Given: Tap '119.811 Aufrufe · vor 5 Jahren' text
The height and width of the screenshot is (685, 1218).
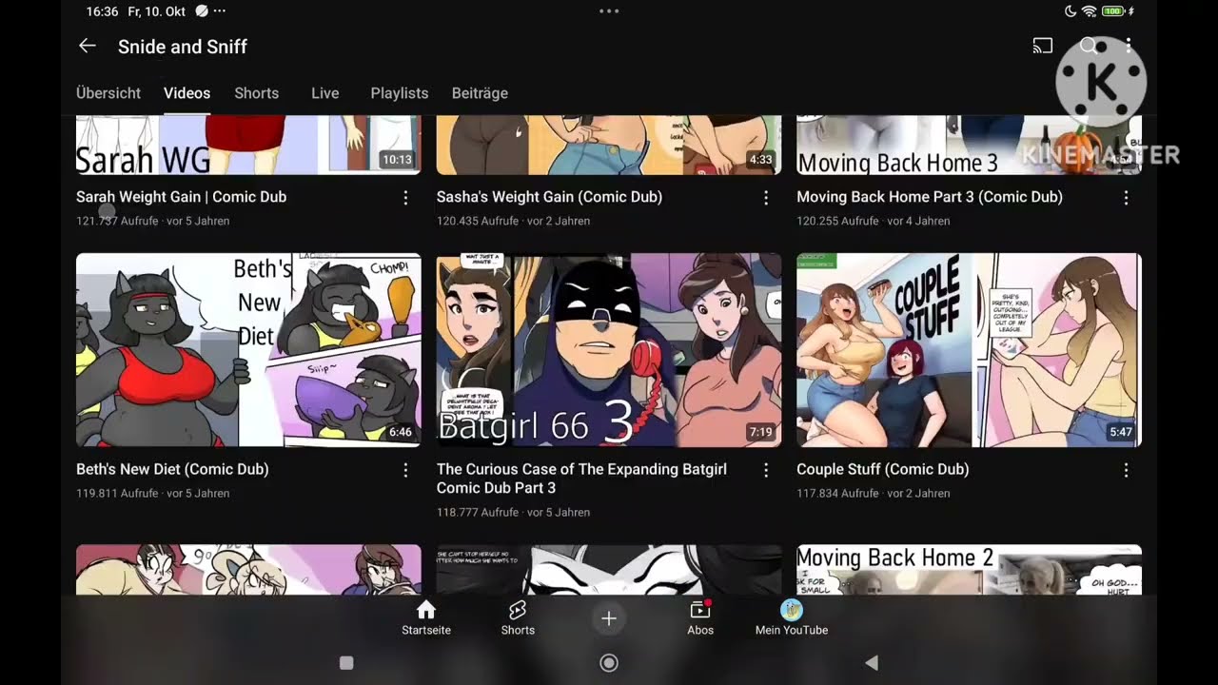Looking at the screenshot, I should pos(152,493).
